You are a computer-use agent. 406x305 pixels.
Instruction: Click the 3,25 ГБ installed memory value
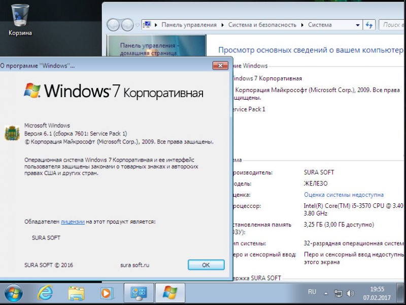tap(339, 224)
